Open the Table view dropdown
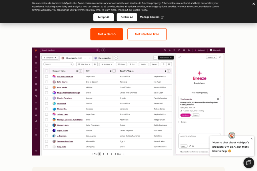257x171 pixels. [x=84, y=64]
